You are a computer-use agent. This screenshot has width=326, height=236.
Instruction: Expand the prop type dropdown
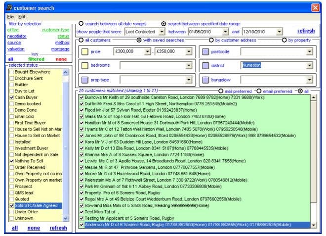(x=189, y=80)
